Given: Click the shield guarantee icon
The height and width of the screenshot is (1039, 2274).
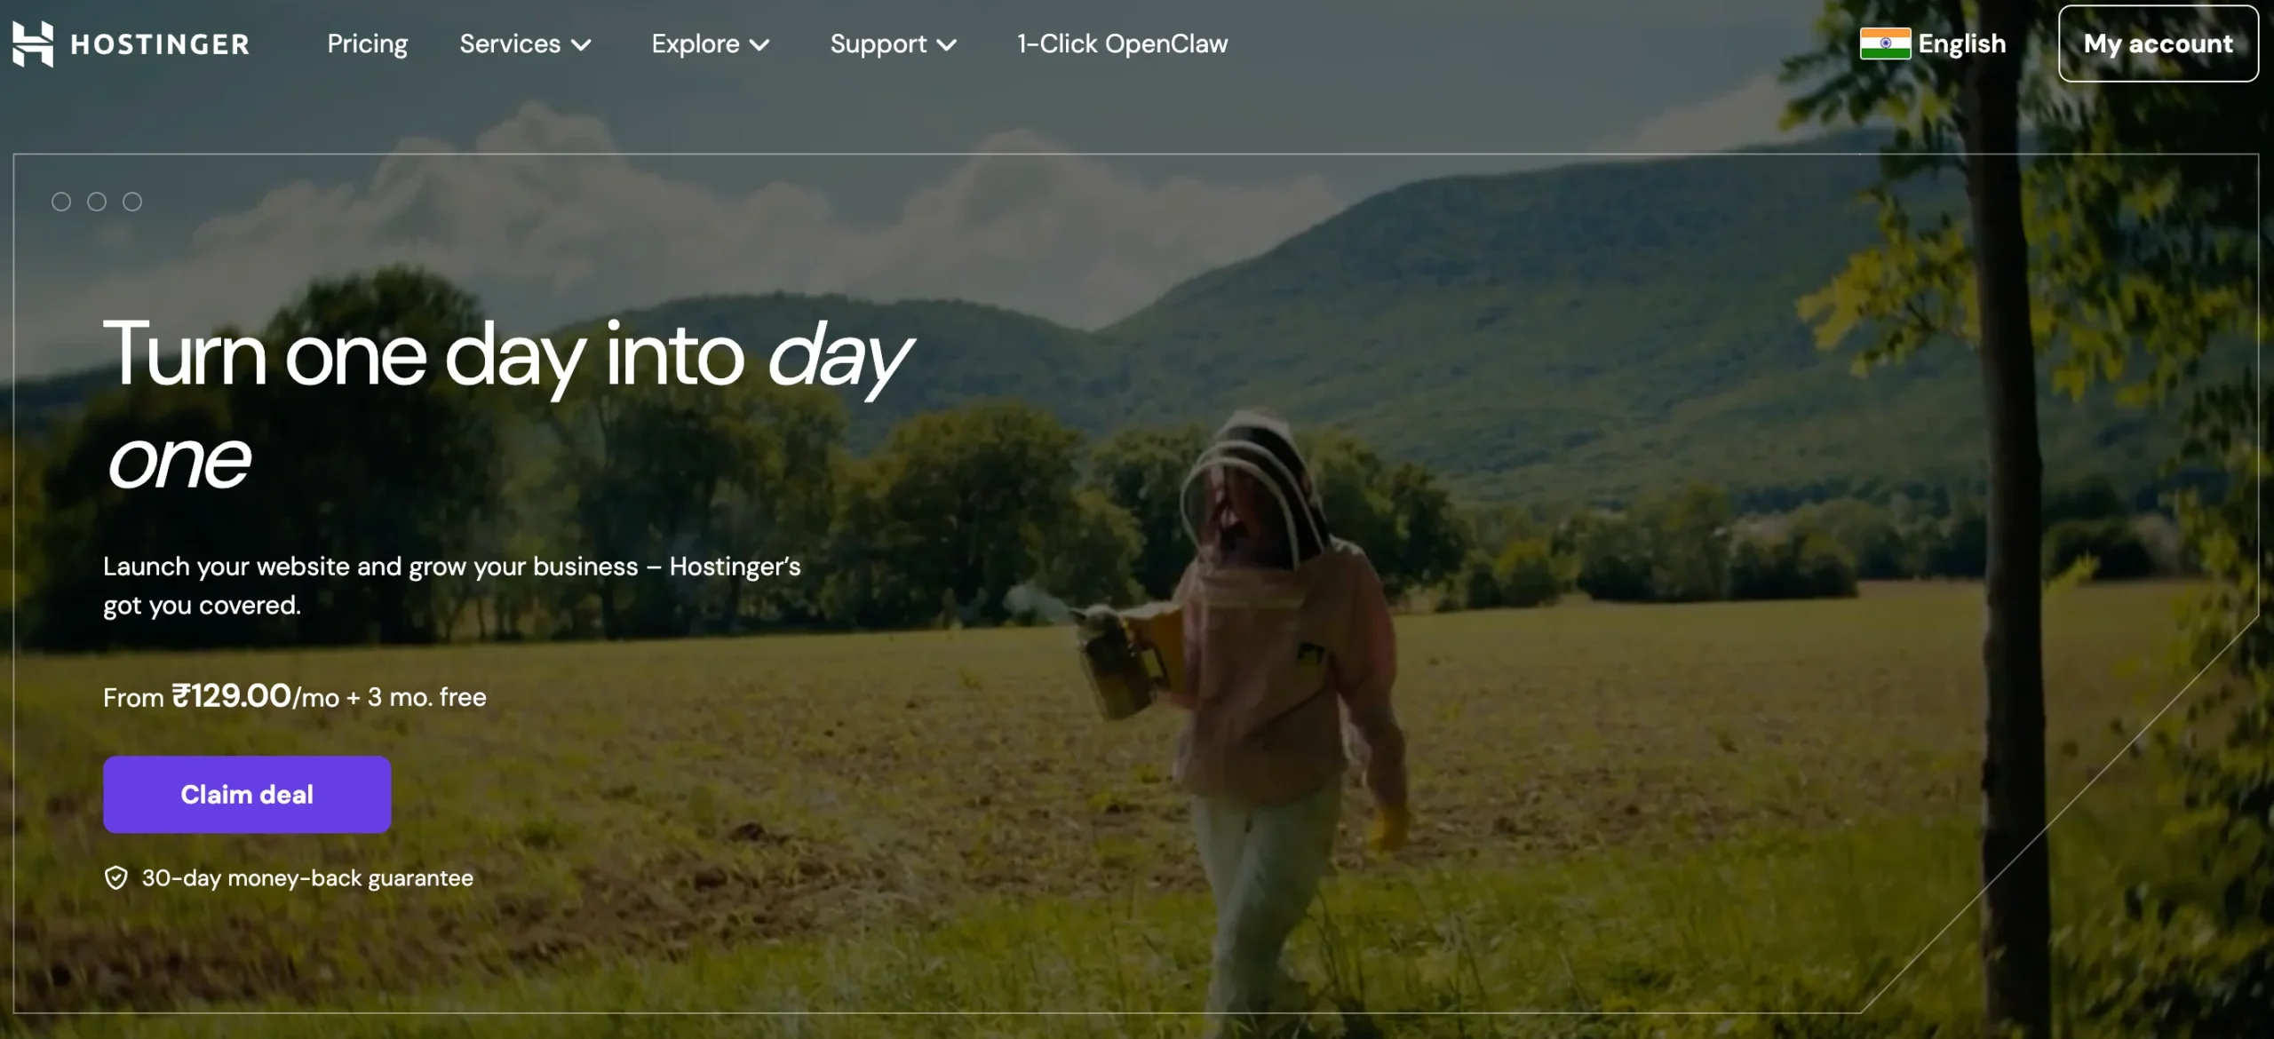Looking at the screenshot, I should tap(116, 878).
